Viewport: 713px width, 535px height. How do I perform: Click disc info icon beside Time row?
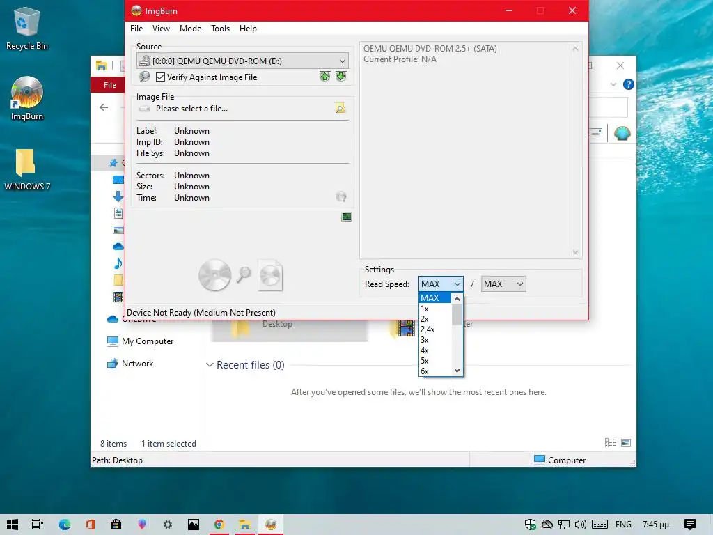[340, 196]
